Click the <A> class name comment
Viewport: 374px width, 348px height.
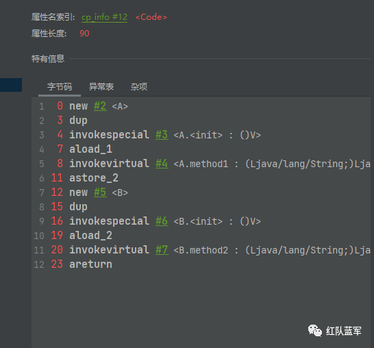(x=120, y=106)
